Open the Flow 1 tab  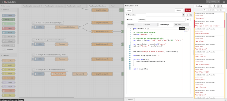(116, 6)
